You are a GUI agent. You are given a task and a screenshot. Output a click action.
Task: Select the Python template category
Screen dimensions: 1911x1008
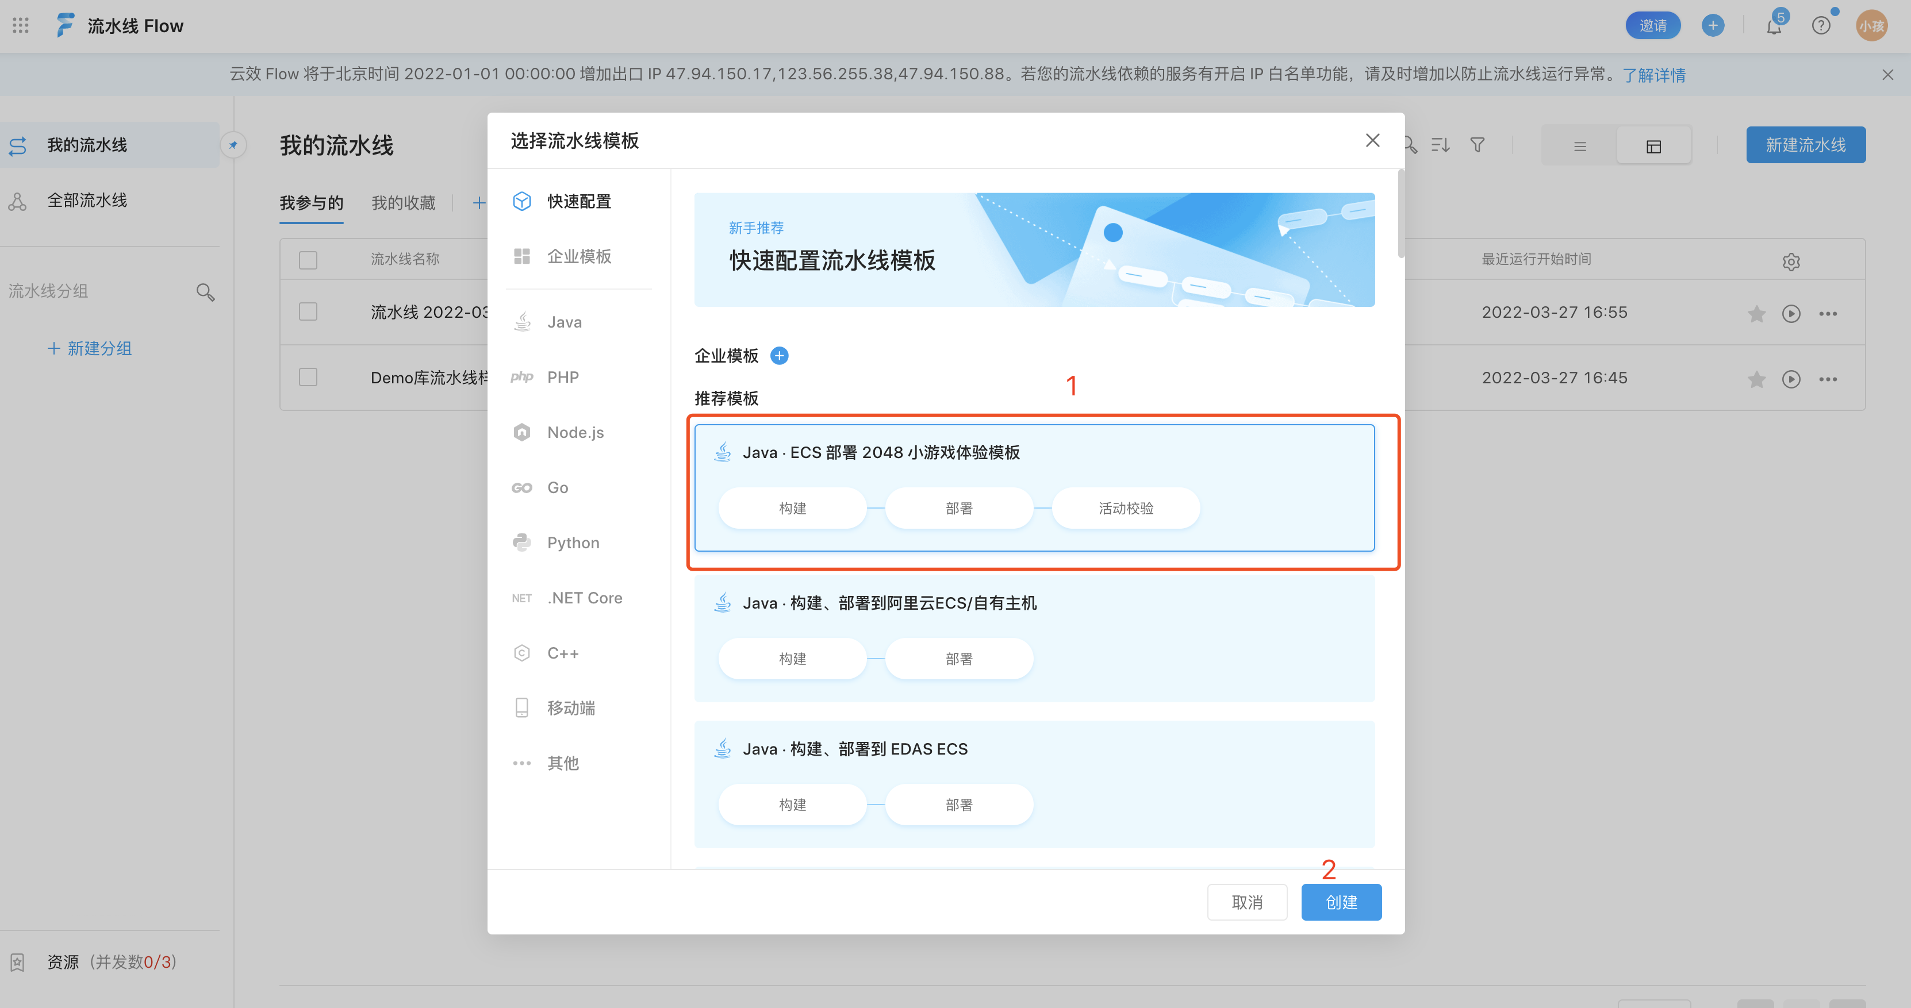(573, 543)
